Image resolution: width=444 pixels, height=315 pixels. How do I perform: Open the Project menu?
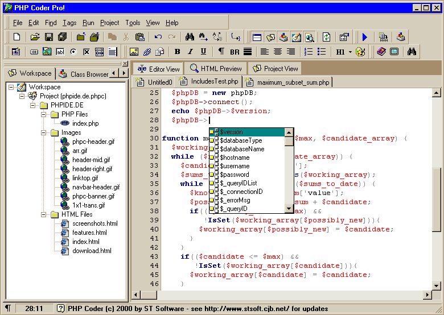(x=109, y=23)
